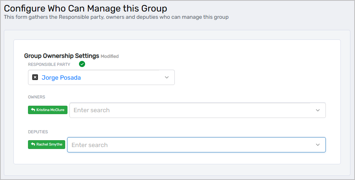The image size is (355, 180).
Task: Click the undo arrow on Kristina McClure tag
Action: coord(33,110)
